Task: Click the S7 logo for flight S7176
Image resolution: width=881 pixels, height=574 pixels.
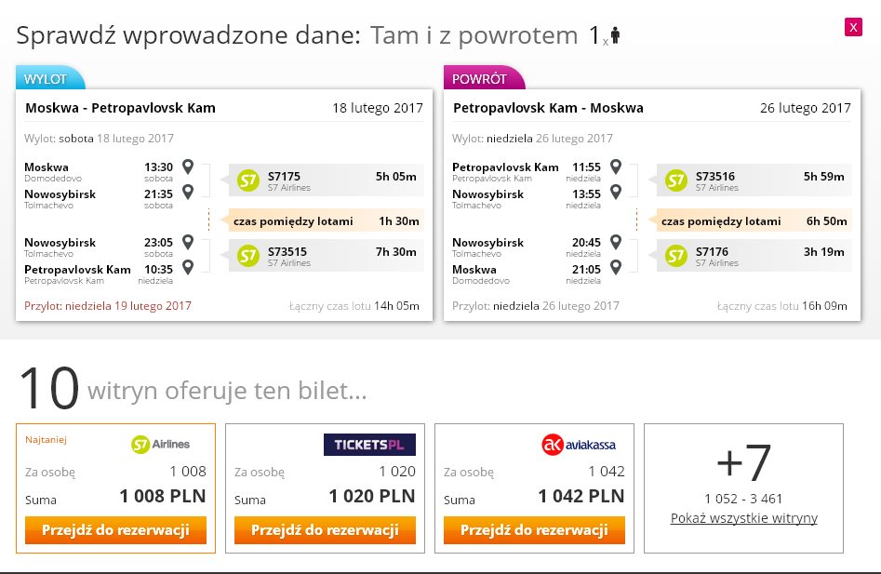Action: coord(676,256)
